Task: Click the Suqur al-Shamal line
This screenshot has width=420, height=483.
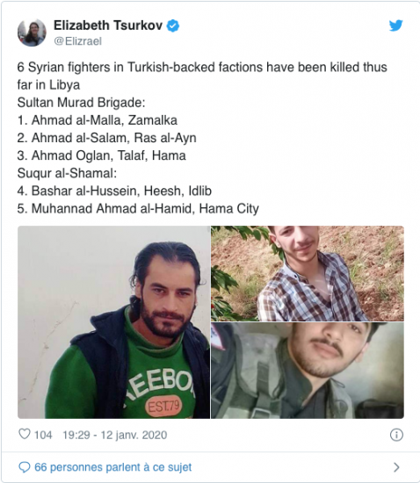Action: [67, 173]
